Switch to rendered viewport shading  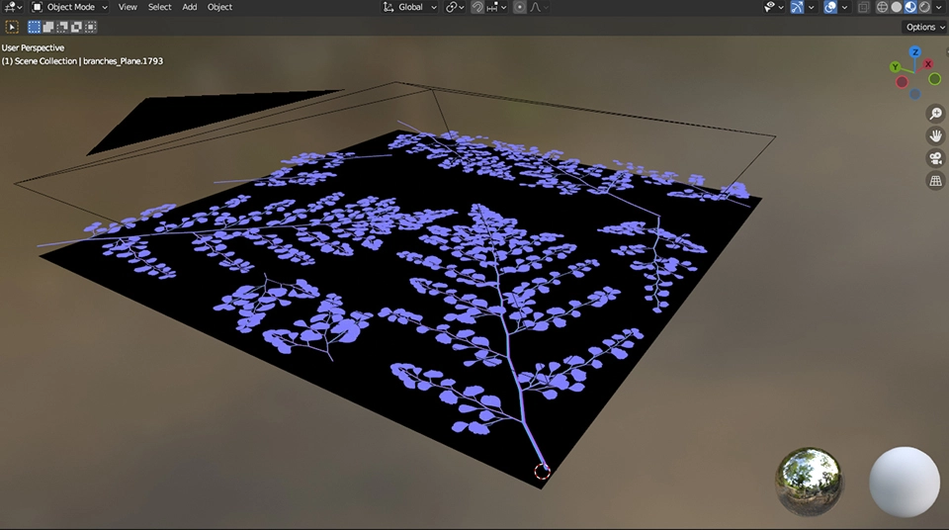923,7
